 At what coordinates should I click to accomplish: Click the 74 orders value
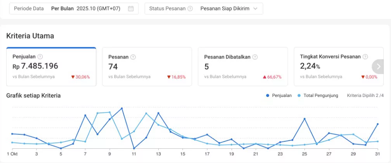pyautogui.click(x=113, y=66)
